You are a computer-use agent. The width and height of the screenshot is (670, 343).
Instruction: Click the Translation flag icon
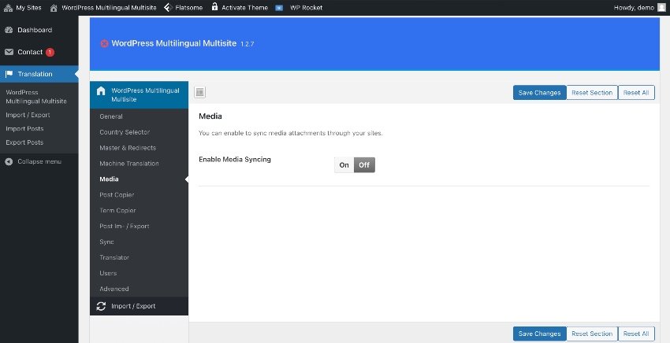(9, 74)
